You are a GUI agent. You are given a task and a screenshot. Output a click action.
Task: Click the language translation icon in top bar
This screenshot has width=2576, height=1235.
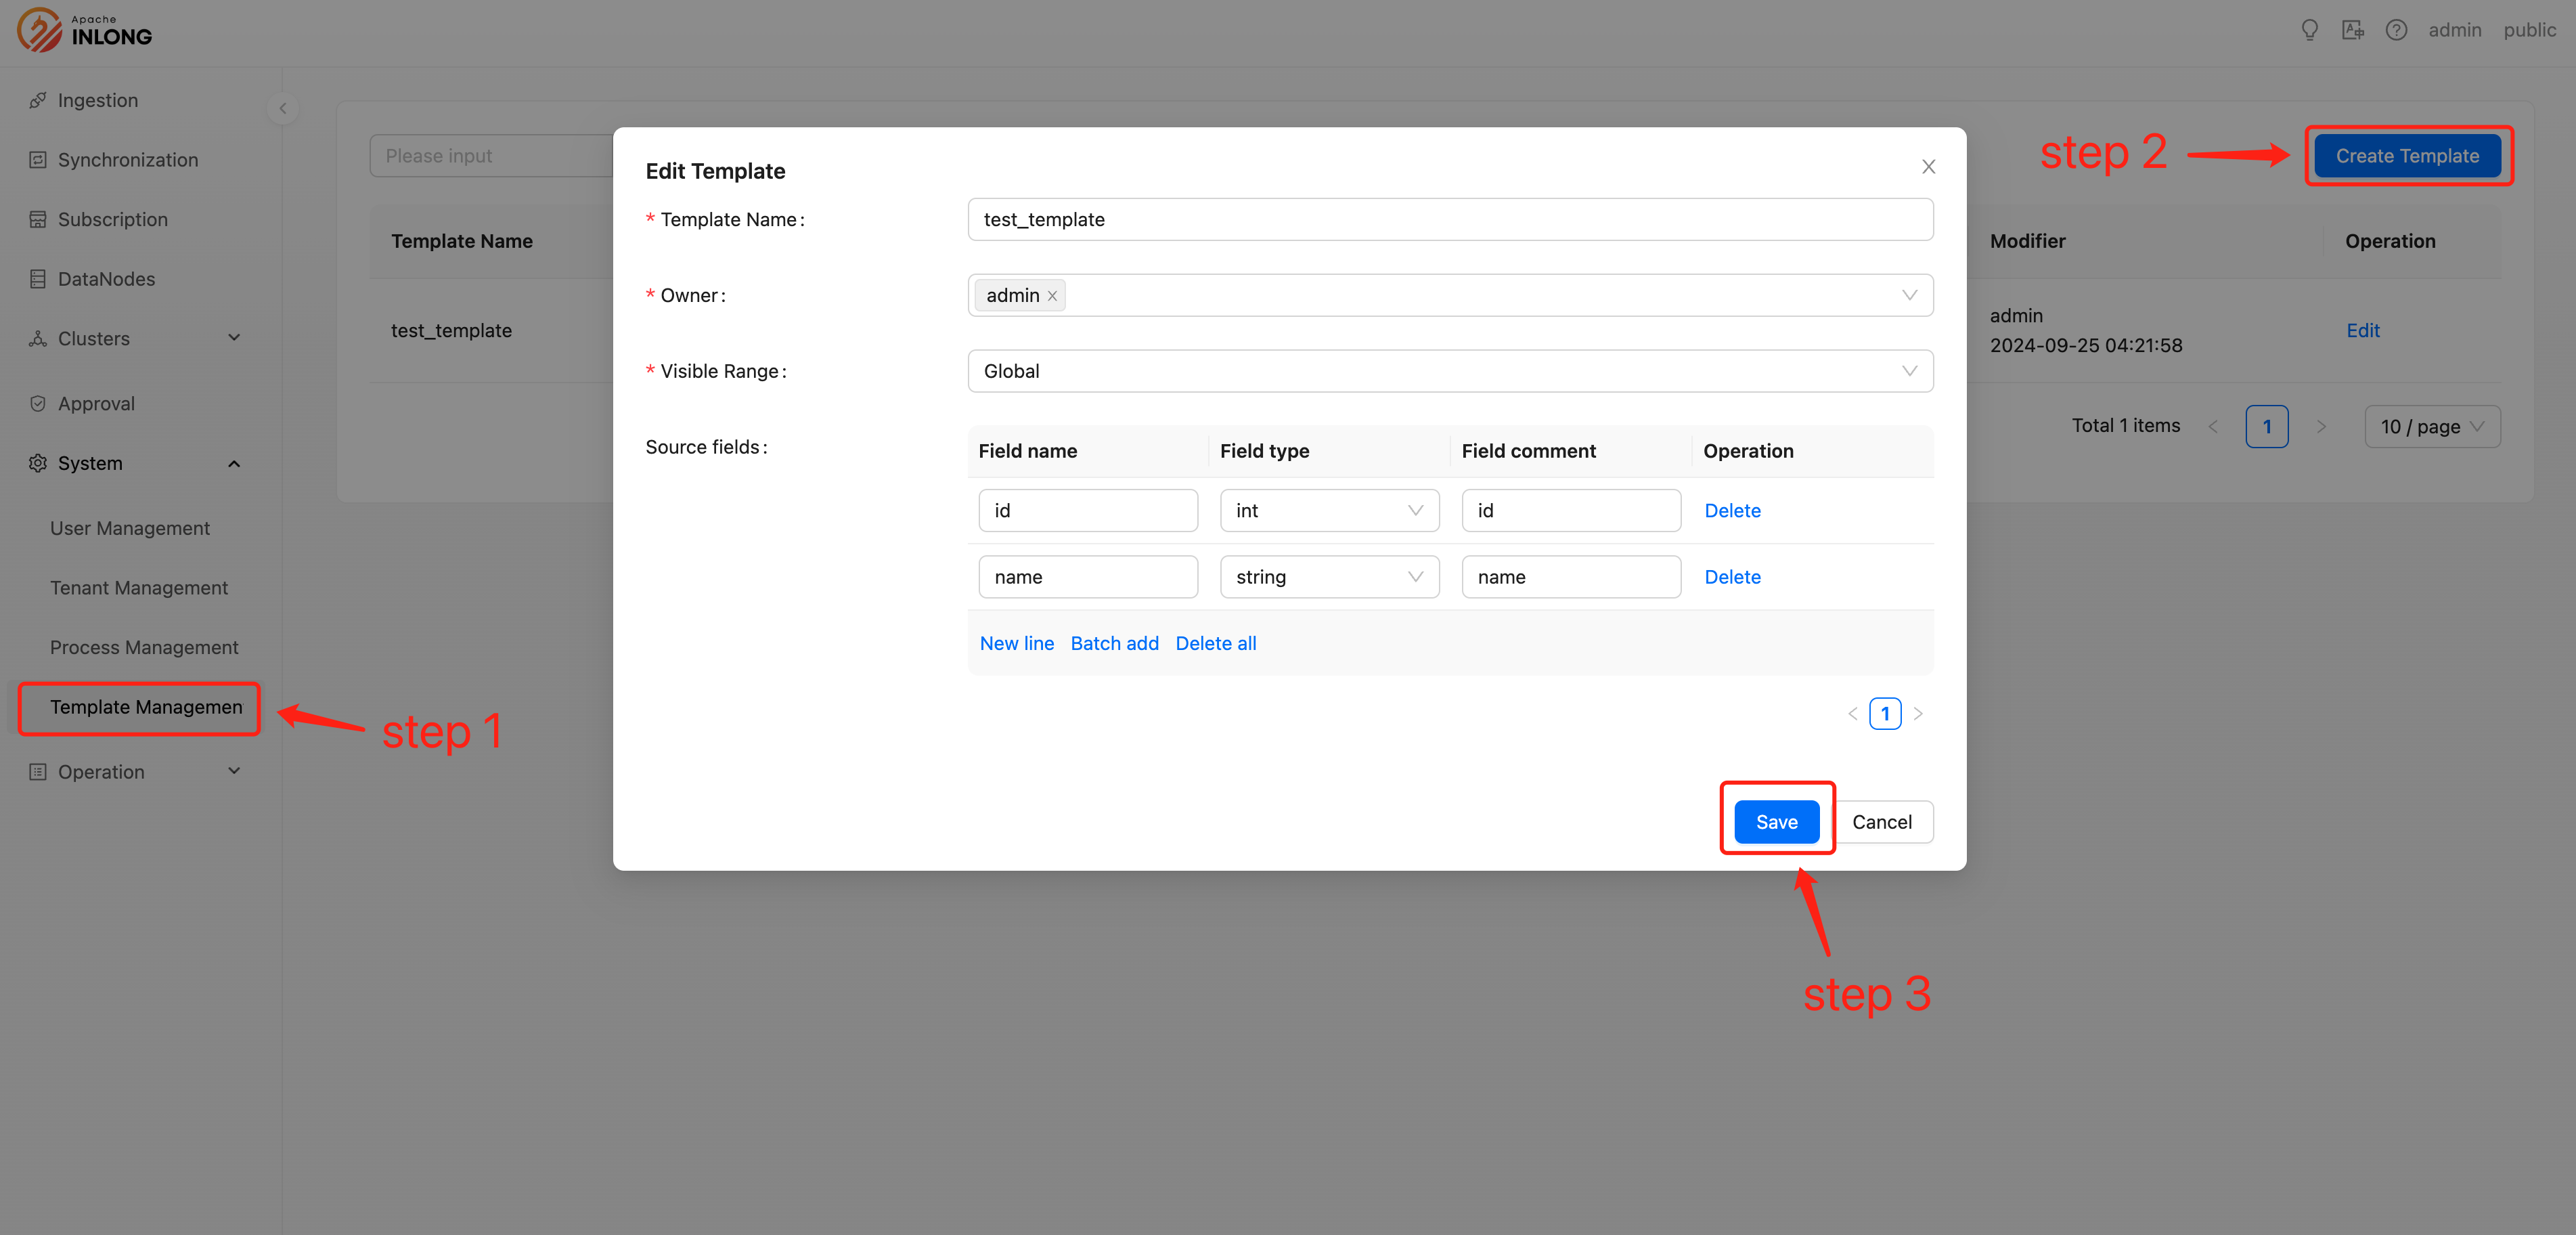(x=2353, y=30)
